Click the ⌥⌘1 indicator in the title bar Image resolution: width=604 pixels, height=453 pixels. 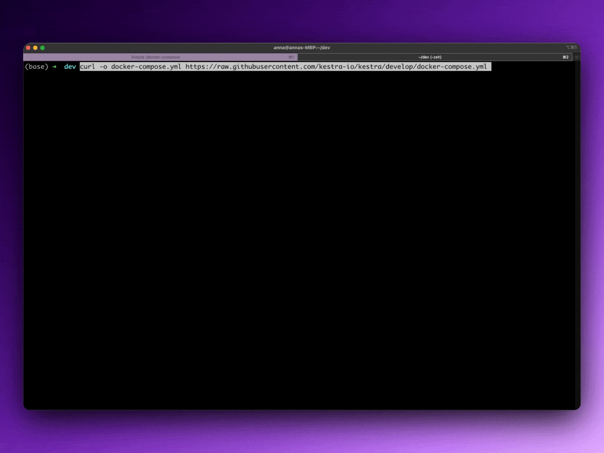(x=571, y=48)
